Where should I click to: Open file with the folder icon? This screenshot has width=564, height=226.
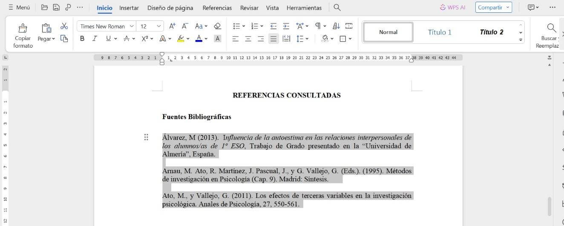tap(45, 7)
